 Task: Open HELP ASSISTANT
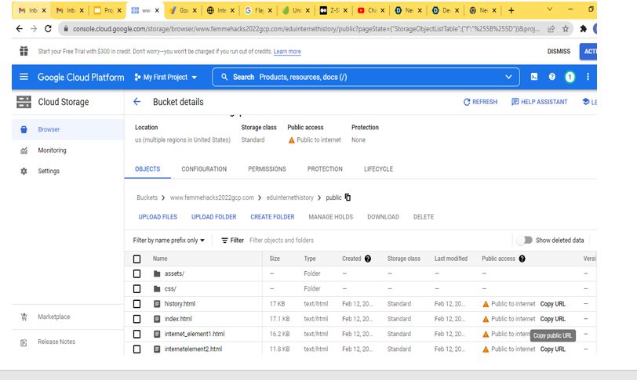click(539, 102)
